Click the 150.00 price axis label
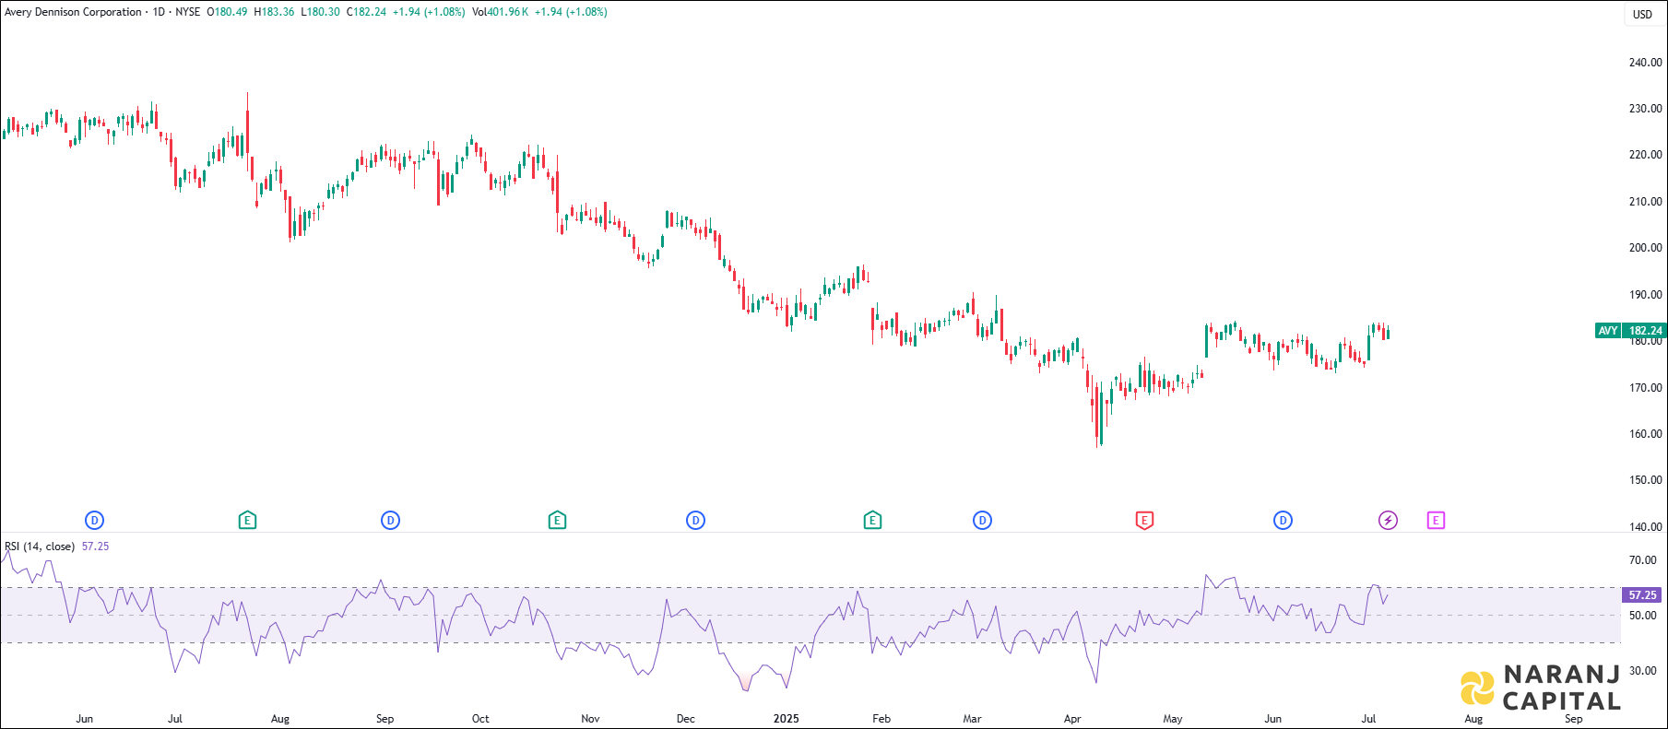Screen dimensions: 1668x729 click(1645, 480)
